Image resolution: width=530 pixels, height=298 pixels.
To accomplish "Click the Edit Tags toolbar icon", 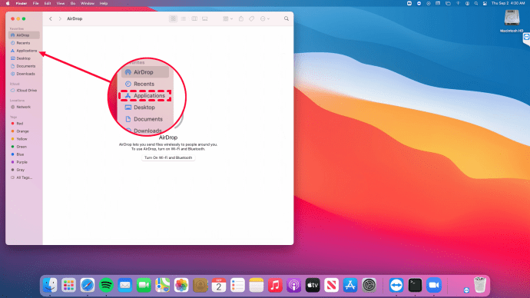I will pos(252,19).
